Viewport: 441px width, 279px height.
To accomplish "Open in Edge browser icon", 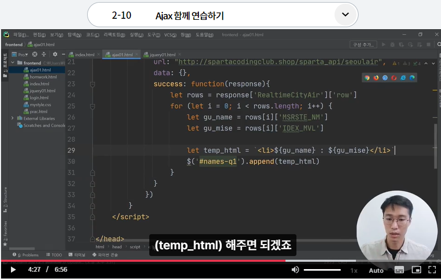I will [x=412, y=78].
